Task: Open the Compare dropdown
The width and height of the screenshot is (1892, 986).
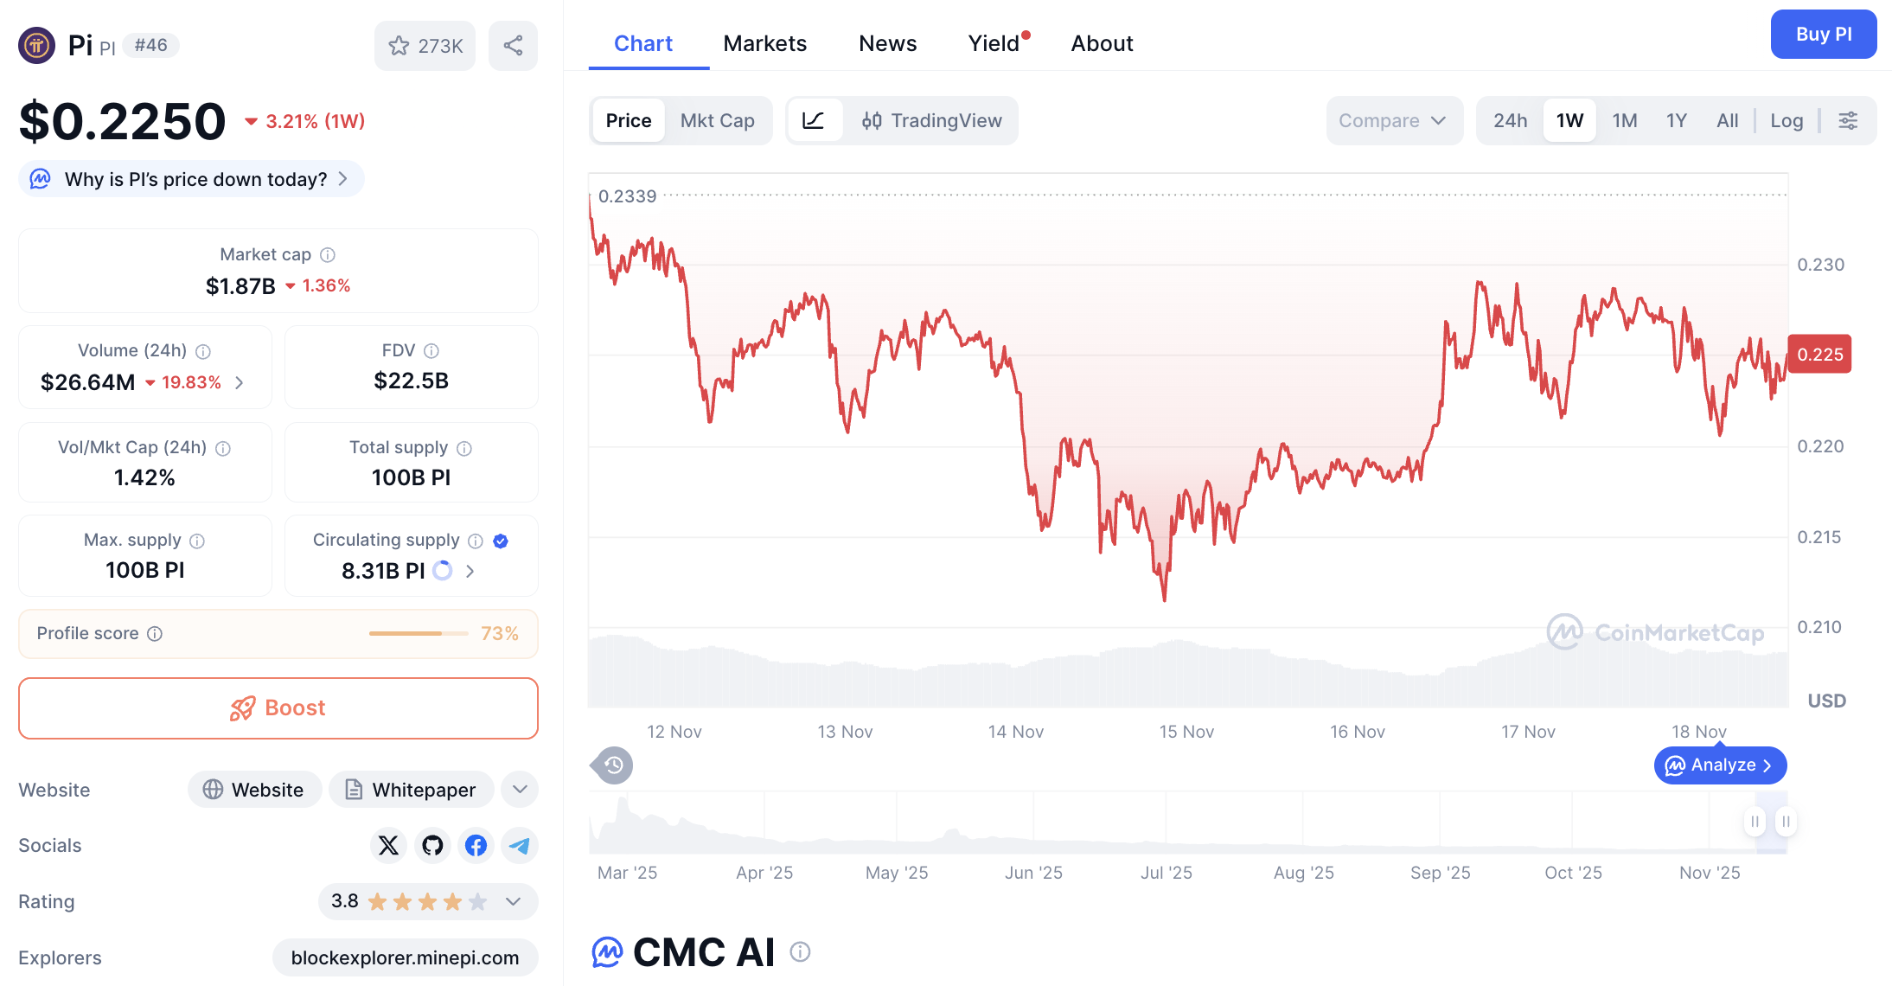Action: [x=1392, y=120]
